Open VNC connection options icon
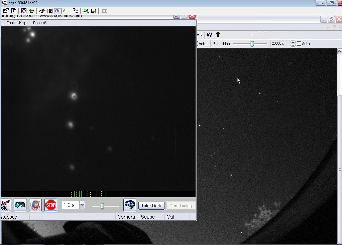This screenshot has width=342, height=245. tap(6, 11)
